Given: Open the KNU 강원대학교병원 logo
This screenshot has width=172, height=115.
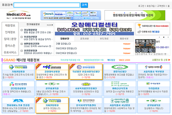Looking at the screenshot, I should [x=52, y=67].
